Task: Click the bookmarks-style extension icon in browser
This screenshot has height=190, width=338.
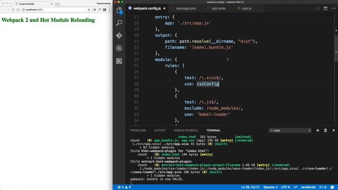Action: (105, 9)
